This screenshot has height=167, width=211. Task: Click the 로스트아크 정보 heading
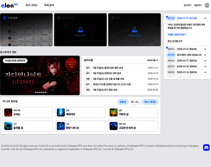coord(8,52)
